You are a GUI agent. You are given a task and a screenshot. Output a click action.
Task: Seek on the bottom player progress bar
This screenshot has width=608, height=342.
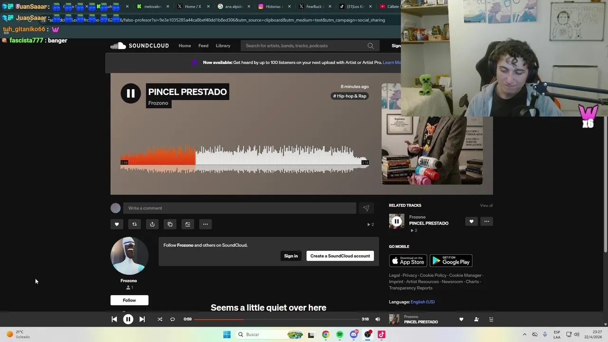(x=276, y=319)
